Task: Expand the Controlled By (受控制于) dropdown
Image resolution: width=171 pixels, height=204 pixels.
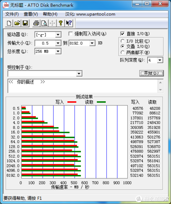Action: point(79,74)
